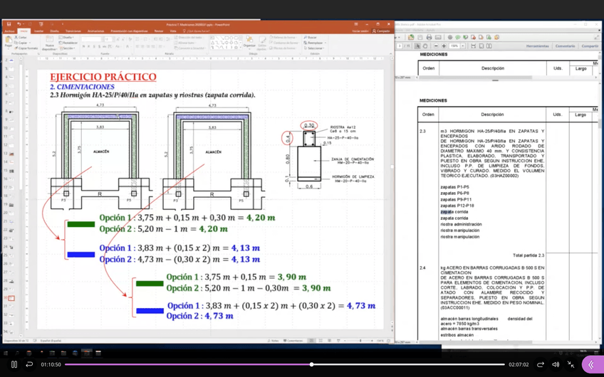The image size is (604, 377).
Task: Click the email envelope icon in Acrobat
Action: point(438,37)
